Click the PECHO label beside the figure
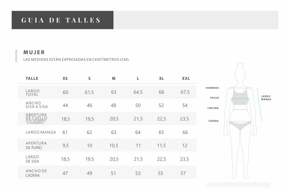The height and width of the screenshot is (190, 286). pos(214,98)
